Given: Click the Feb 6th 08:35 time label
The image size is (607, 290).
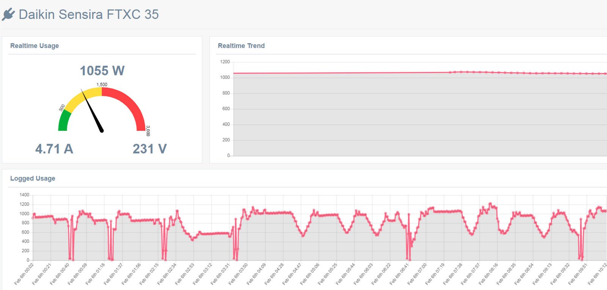Looking at the screenshot, I should [x=506, y=274].
